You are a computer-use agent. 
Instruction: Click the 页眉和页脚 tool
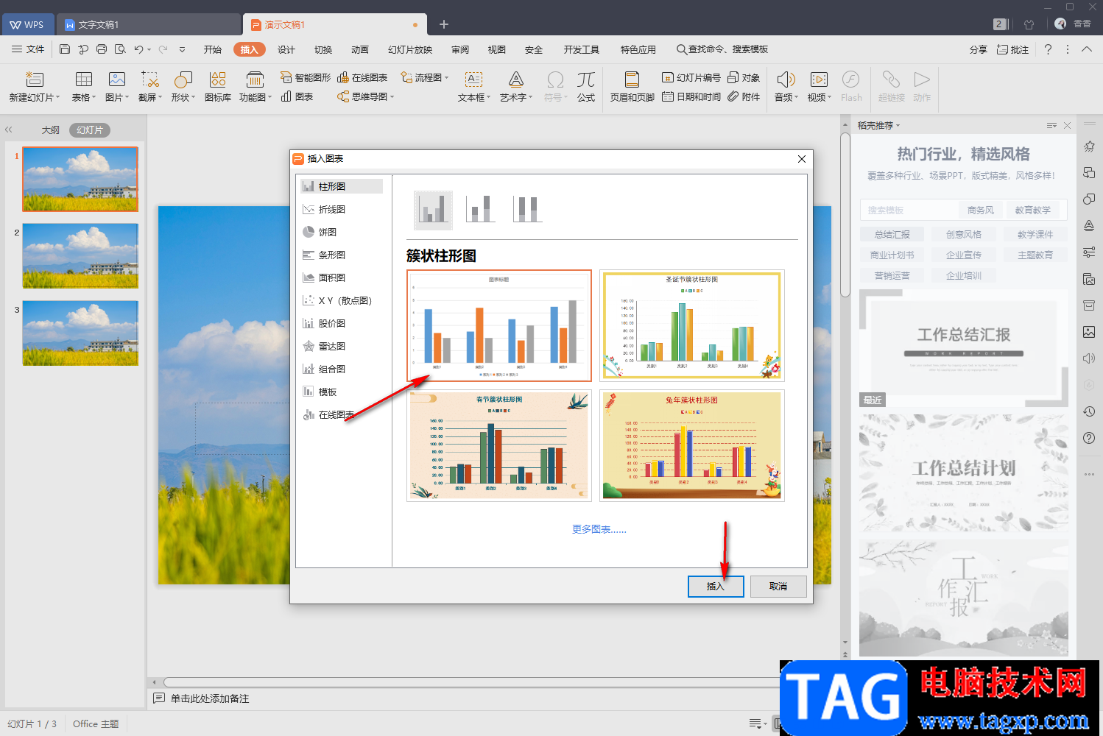click(x=632, y=87)
